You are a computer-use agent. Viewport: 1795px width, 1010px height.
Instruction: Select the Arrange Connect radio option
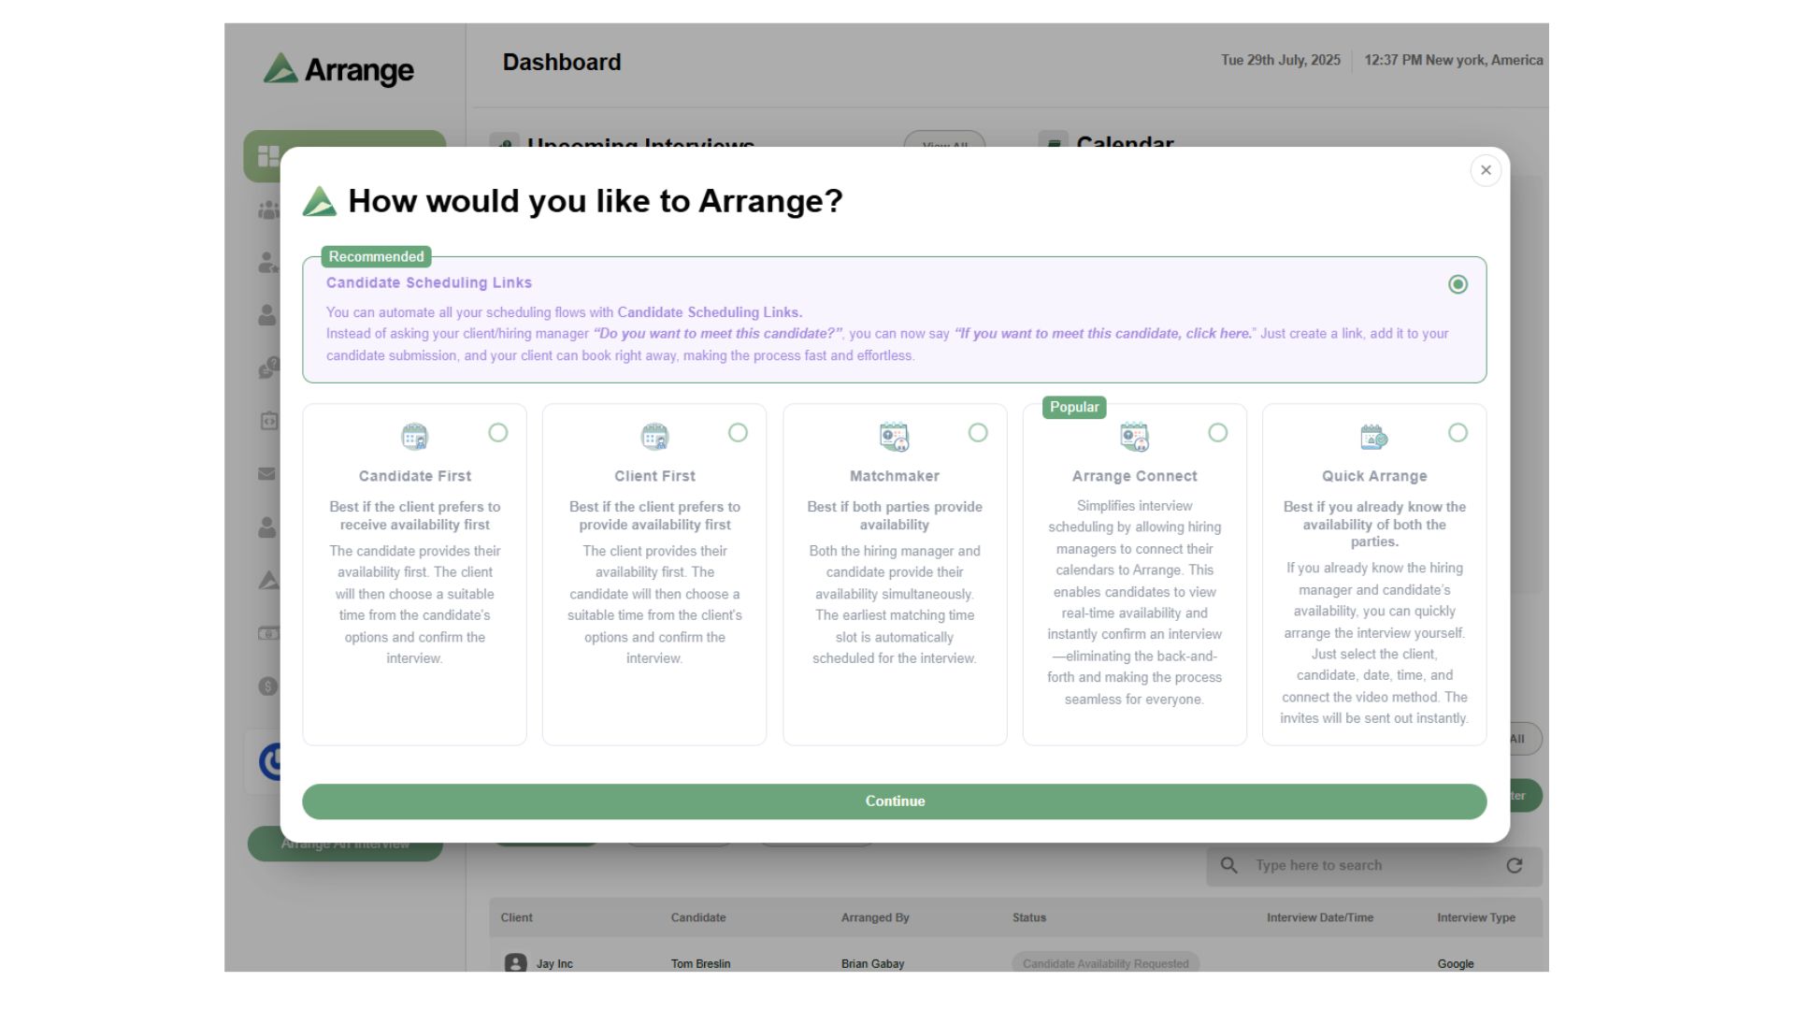[1217, 433]
